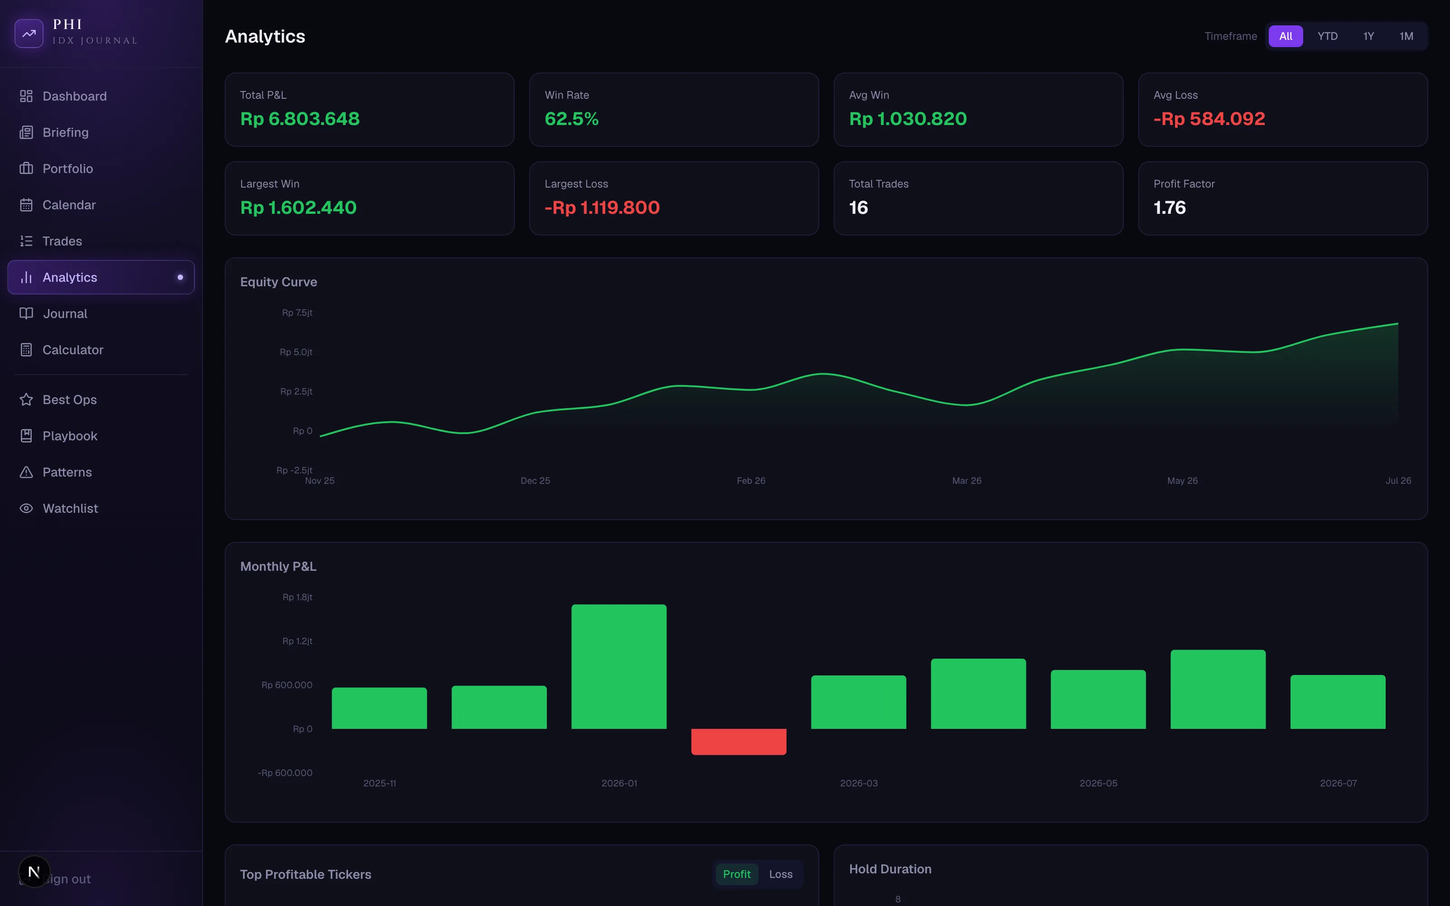Click the Rp 7.5jt axis label

(297, 313)
